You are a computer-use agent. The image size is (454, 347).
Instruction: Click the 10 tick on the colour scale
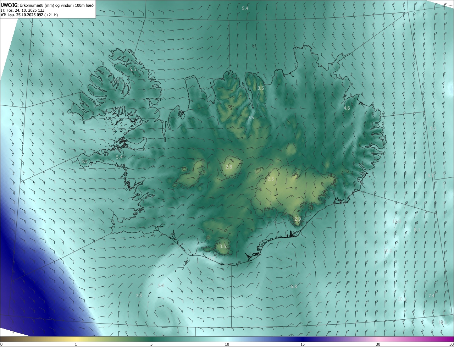(227, 345)
